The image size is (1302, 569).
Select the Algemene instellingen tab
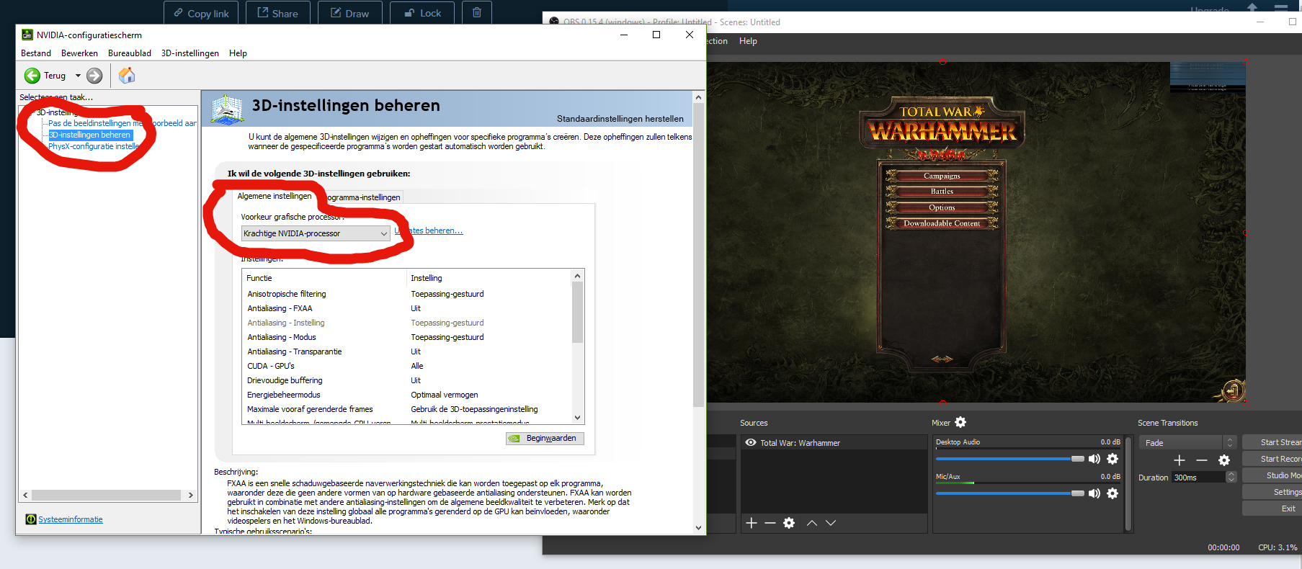coord(275,196)
